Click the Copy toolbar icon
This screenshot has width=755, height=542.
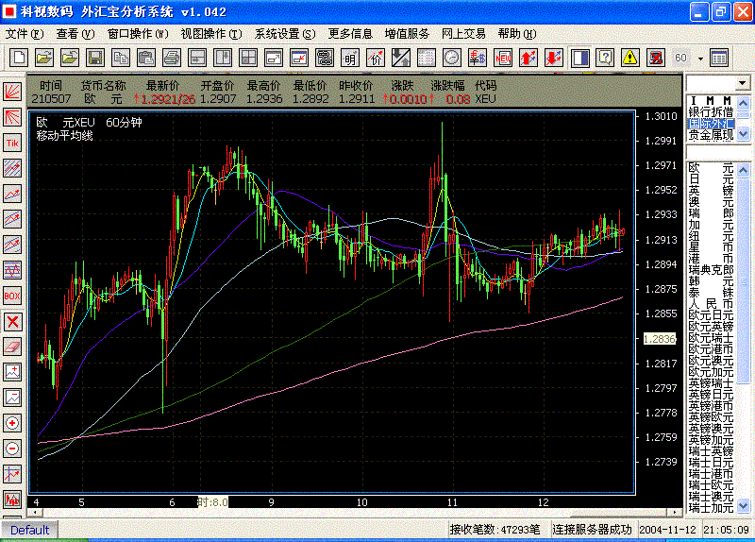[x=121, y=58]
